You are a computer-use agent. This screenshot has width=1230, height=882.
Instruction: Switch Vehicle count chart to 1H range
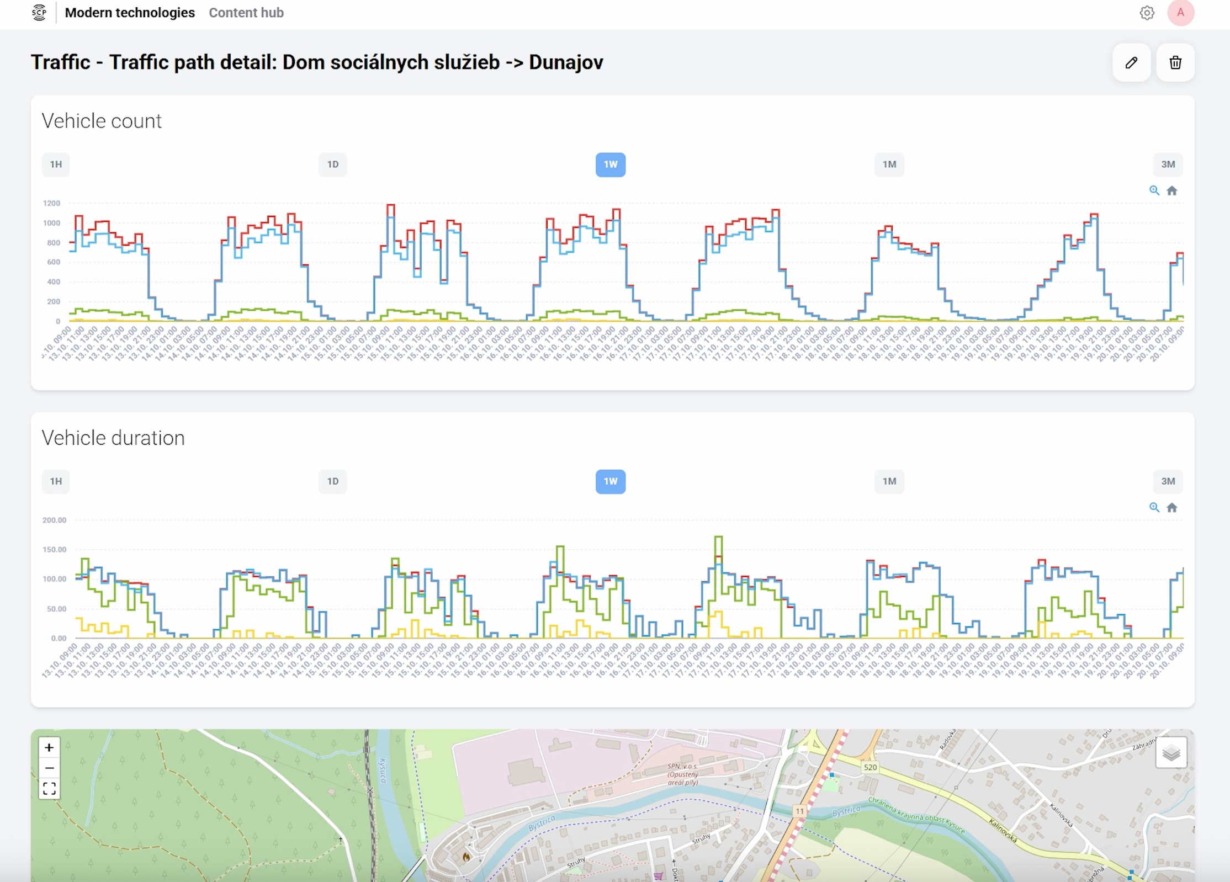click(x=55, y=164)
